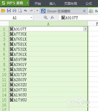Select cell containing 冀A7735X
Viewport: 98px width, 111px height.
[x=48, y=34]
